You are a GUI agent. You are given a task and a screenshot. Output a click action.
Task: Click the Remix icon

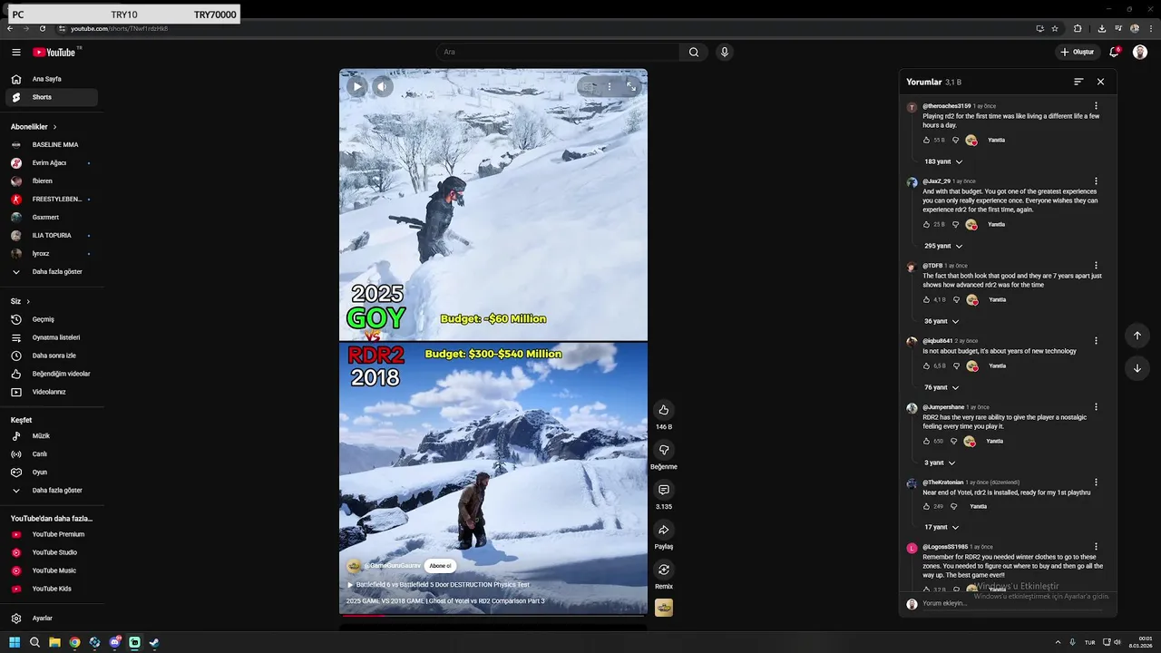663,570
